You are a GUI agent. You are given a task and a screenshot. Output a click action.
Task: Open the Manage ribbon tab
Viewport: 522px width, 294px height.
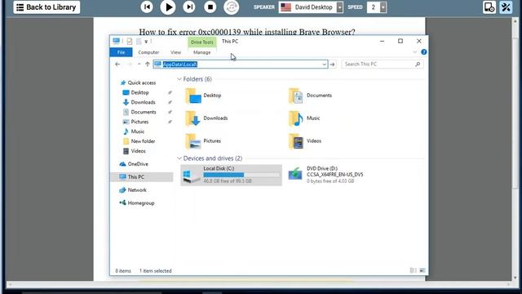201,52
